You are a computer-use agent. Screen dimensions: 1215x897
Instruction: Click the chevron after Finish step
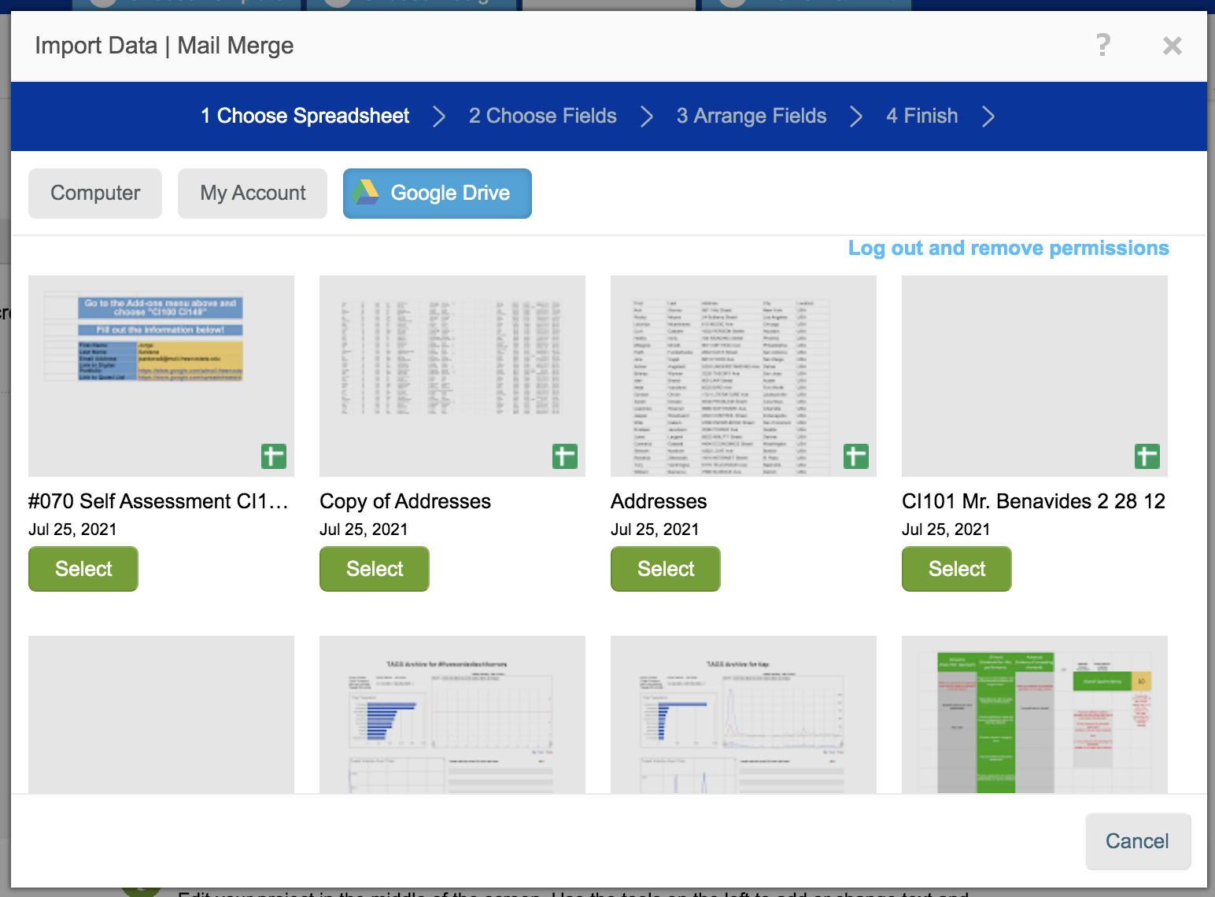(x=988, y=116)
